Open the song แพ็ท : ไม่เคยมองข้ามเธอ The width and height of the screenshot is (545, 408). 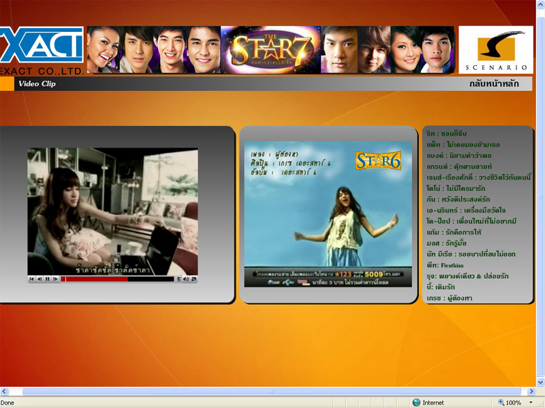tap(463, 145)
